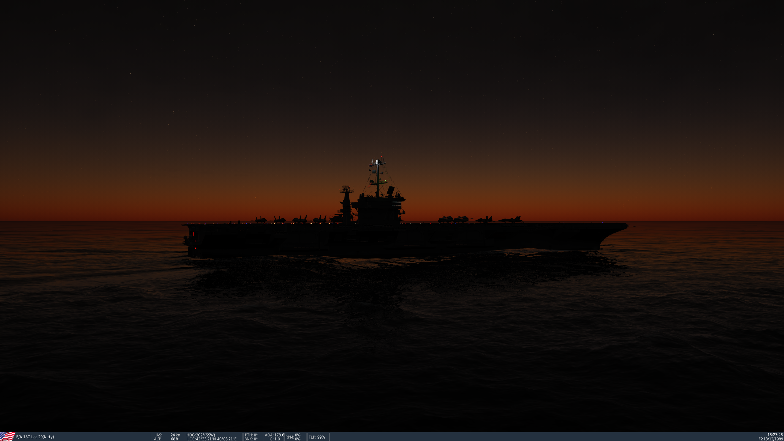Click the F2 13/12/1989 date label

click(771, 439)
